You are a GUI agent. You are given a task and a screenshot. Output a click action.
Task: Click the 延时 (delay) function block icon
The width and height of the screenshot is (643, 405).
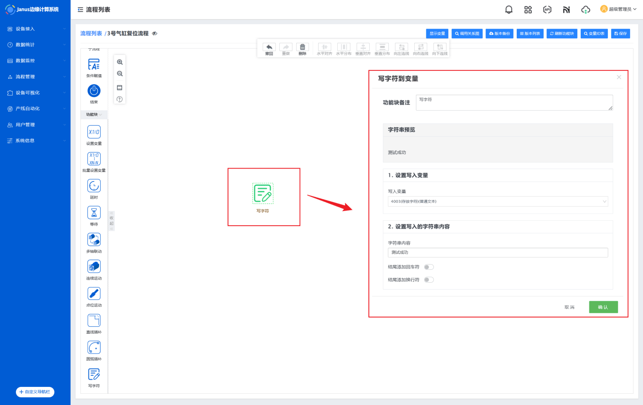pyautogui.click(x=94, y=186)
